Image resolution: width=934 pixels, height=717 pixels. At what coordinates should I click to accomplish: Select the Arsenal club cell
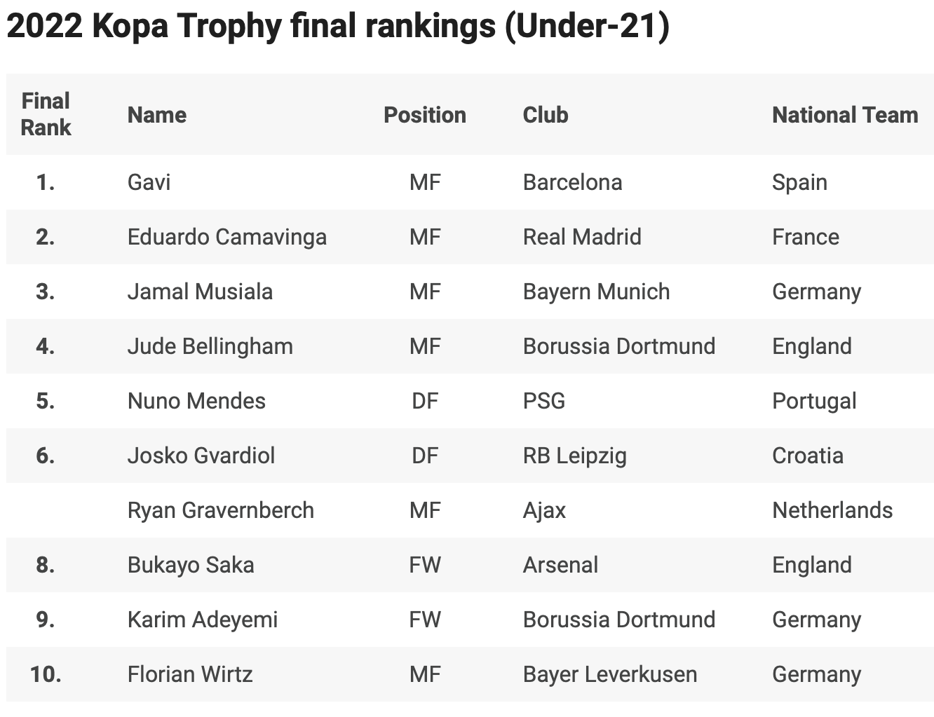pyautogui.click(x=560, y=565)
